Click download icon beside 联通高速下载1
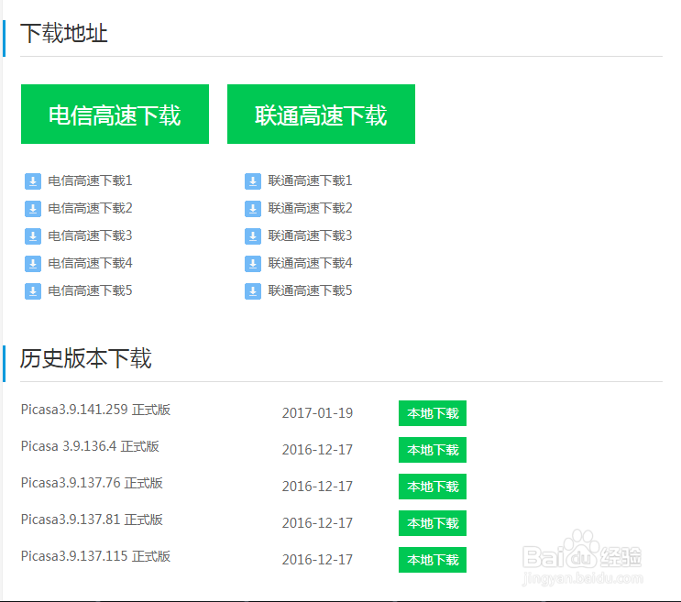Viewport: 681px width, 602px height. point(253,181)
